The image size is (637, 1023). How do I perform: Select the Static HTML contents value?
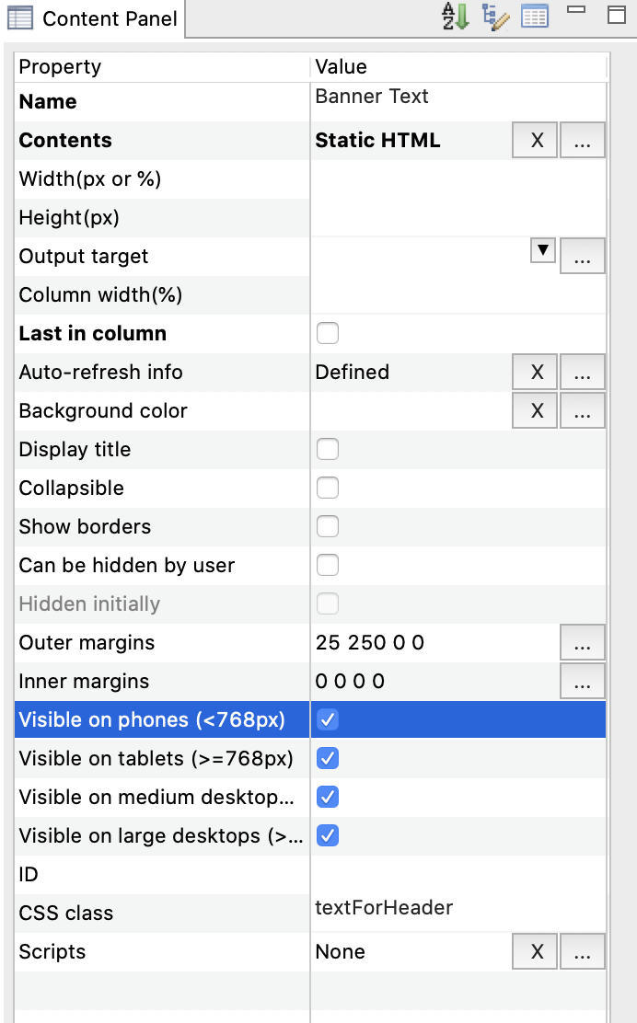click(x=378, y=140)
